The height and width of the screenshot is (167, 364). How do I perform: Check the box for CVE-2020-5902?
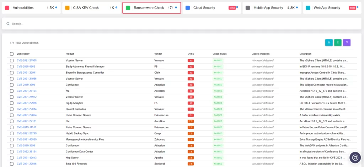coord(12,67)
